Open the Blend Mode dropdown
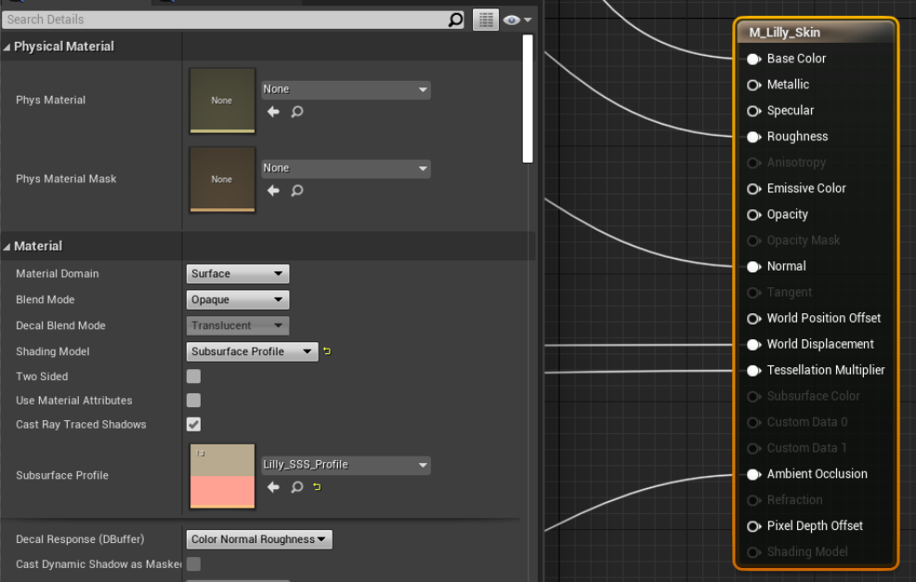 click(238, 300)
